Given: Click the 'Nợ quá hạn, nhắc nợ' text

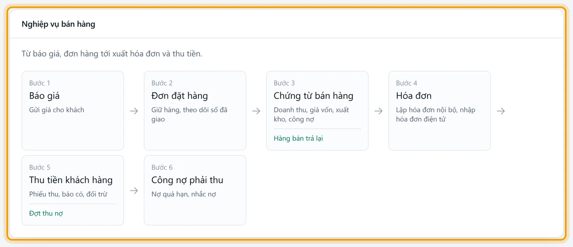Looking at the screenshot, I should point(184,194).
